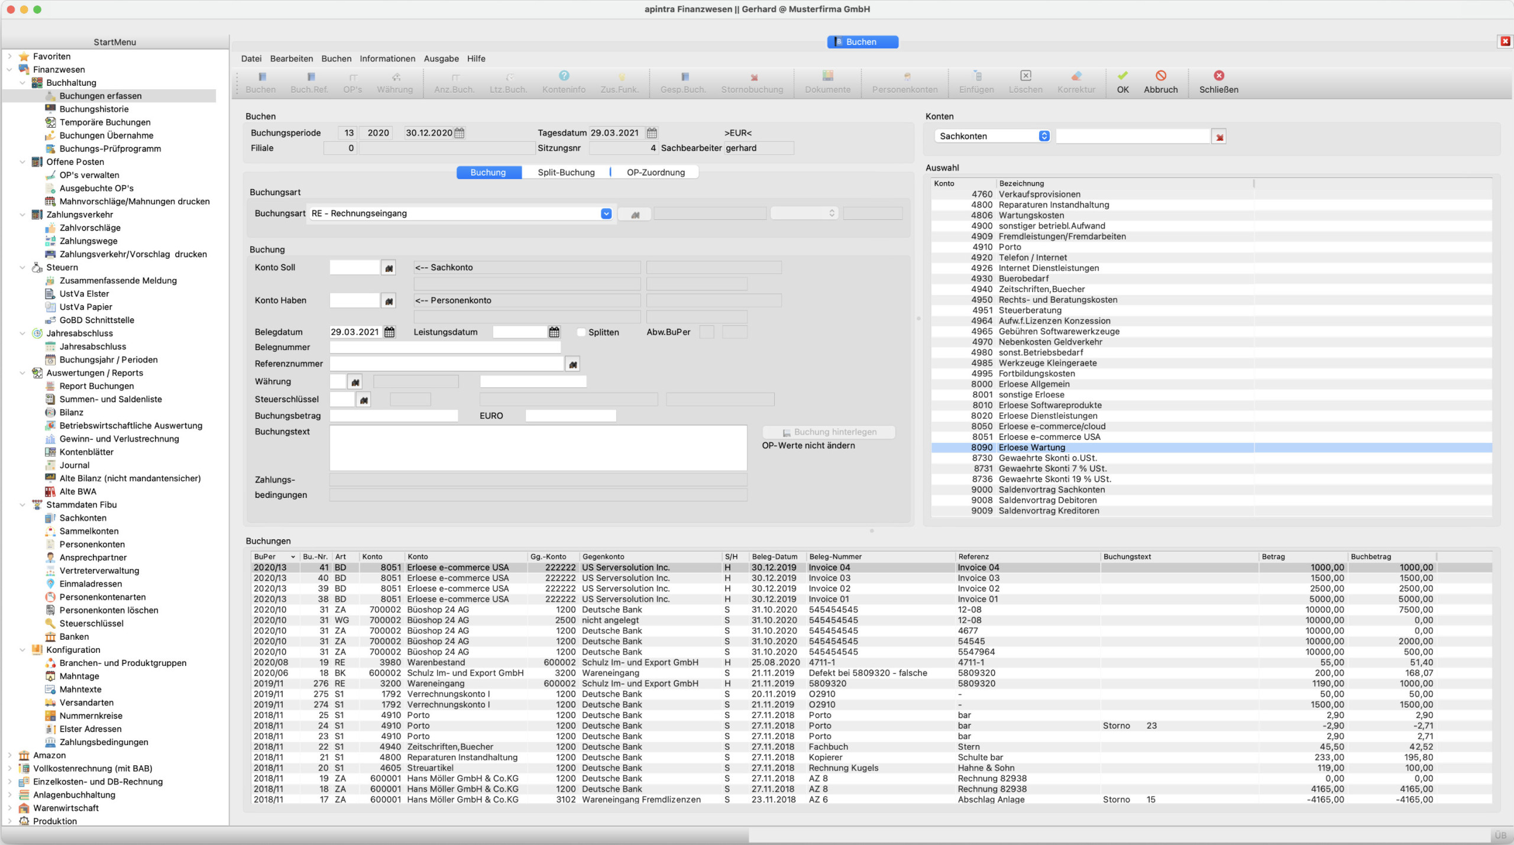Click the Steuerschlüssel search binoculars icon
Image resolution: width=1514 pixels, height=845 pixels.
click(x=364, y=400)
